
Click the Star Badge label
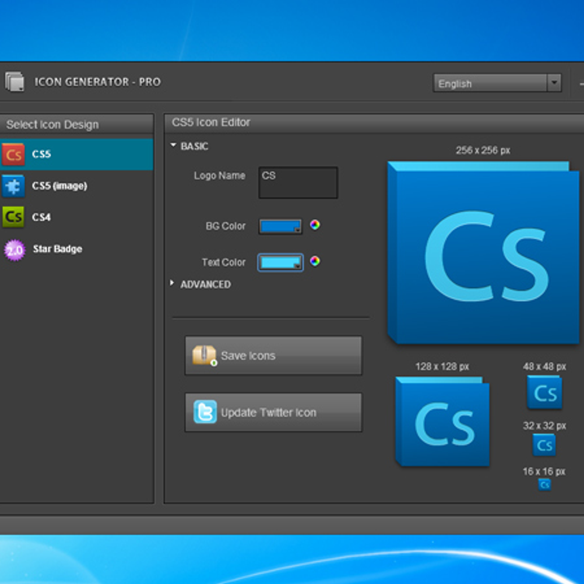click(57, 249)
